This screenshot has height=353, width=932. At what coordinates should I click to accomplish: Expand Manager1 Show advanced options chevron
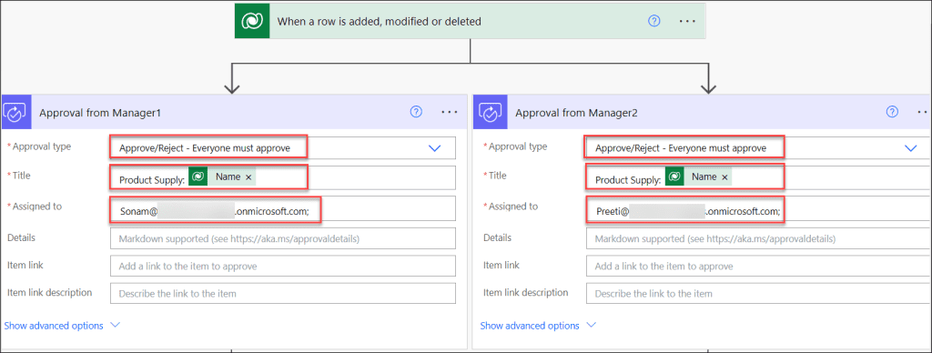[116, 326]
